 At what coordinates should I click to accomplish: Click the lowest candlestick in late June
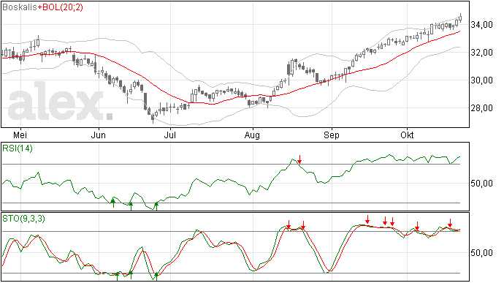[x=153, y=119]
